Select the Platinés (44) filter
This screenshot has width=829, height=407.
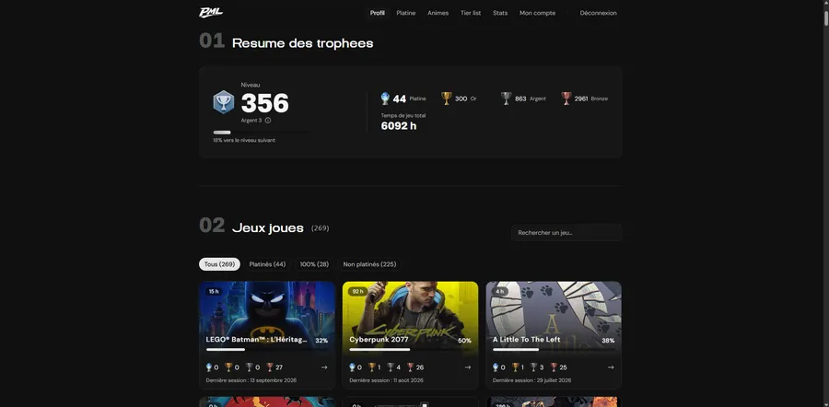click(267, 264)
